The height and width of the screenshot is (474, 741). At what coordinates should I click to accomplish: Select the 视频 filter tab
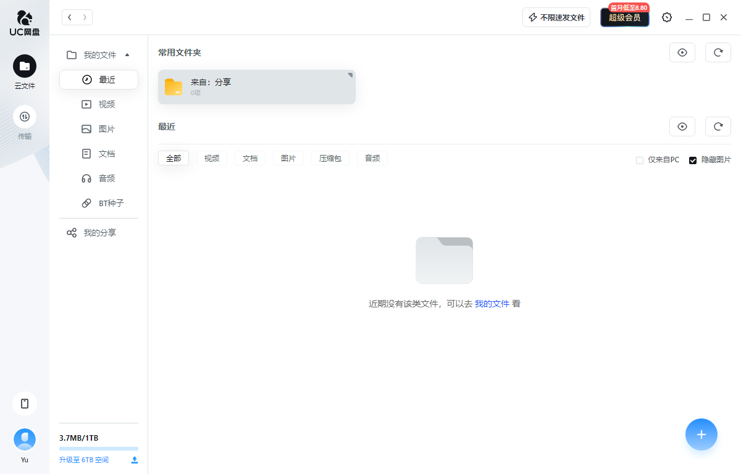[212, 159]
